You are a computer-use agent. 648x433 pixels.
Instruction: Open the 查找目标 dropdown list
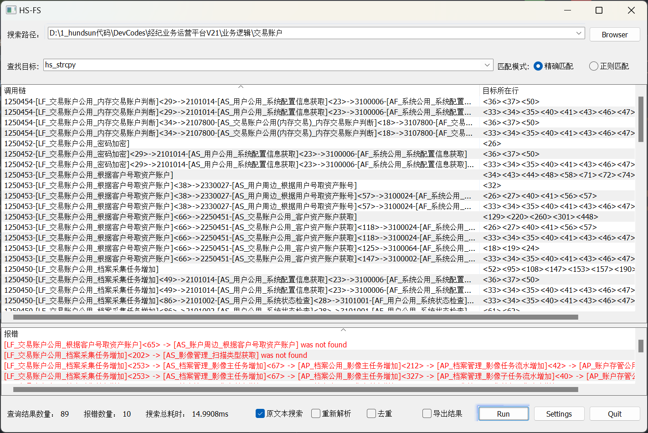[x=487, y=65]
